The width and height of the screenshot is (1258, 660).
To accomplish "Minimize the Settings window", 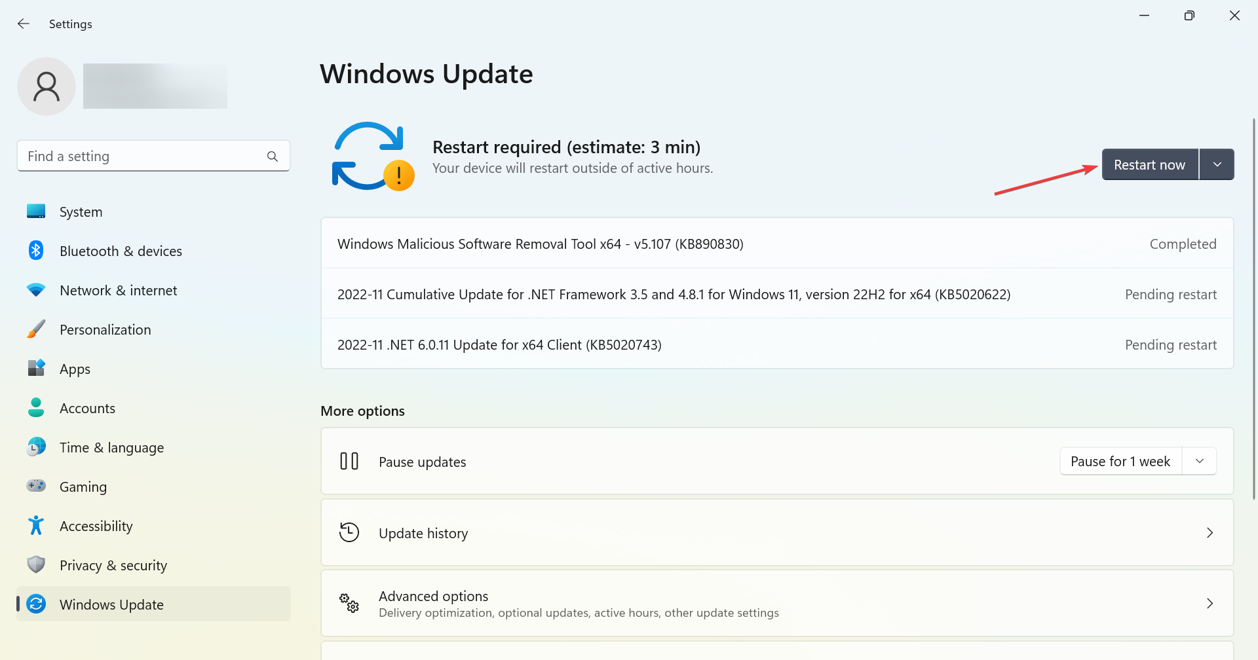I will [1145, 16].
